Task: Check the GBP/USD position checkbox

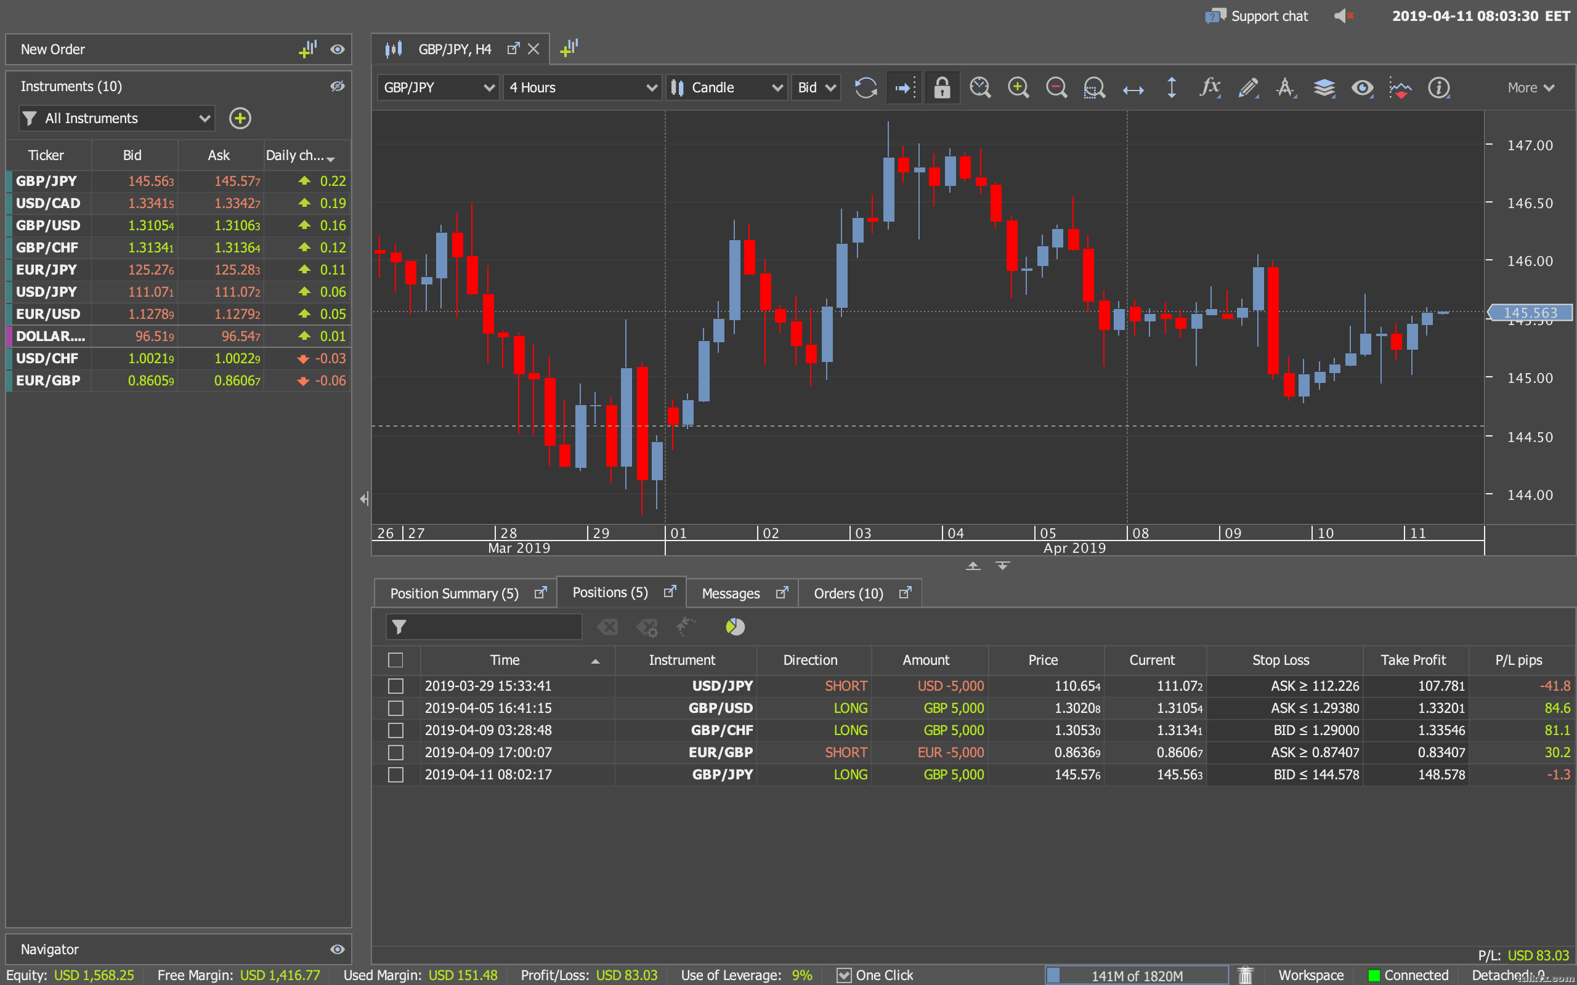Action: (395, 708)
